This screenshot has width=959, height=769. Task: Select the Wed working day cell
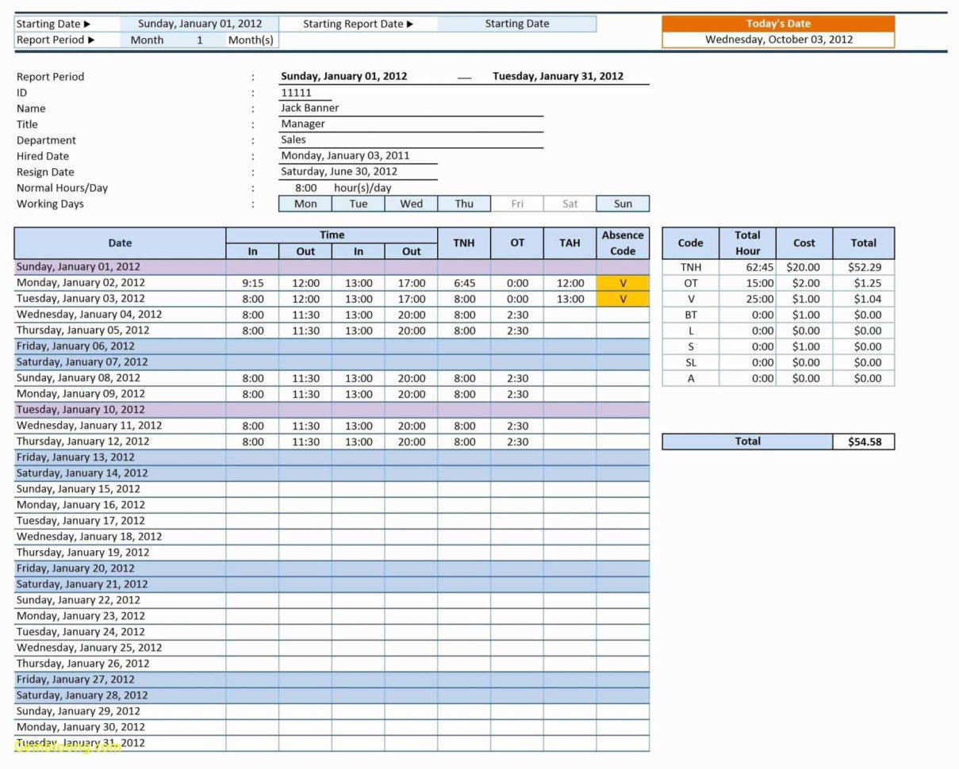411,204
